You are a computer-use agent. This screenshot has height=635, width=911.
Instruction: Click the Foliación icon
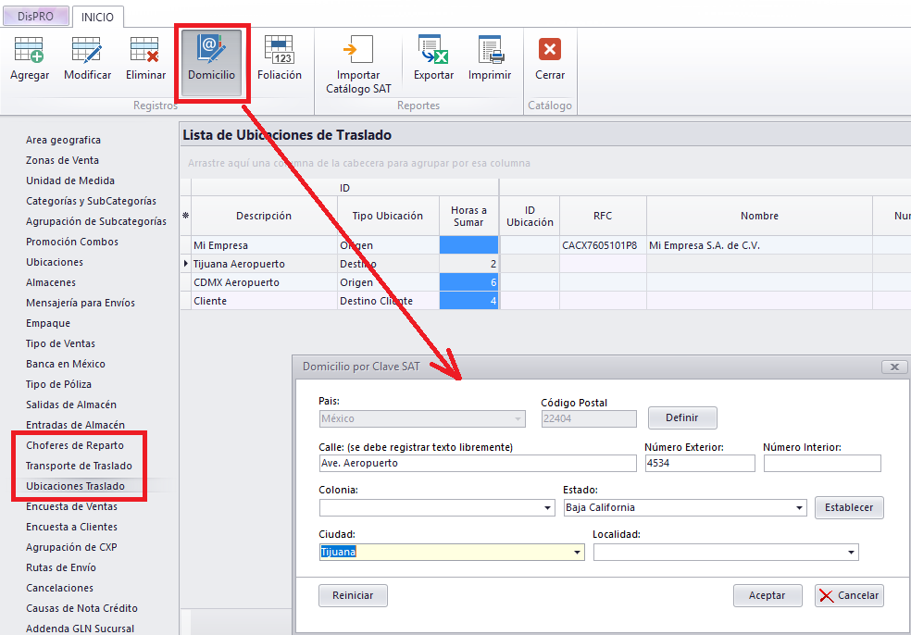(279, 50)
